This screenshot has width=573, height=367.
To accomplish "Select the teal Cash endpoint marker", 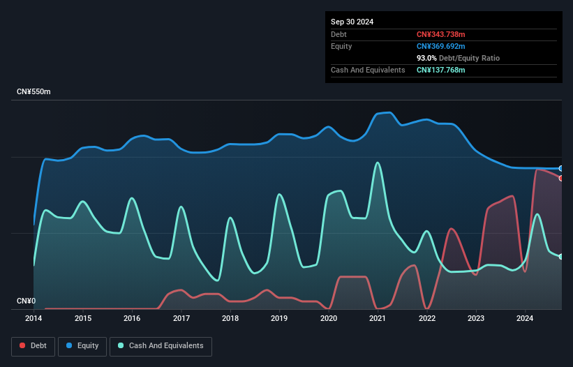I will (x=561, y=257).
